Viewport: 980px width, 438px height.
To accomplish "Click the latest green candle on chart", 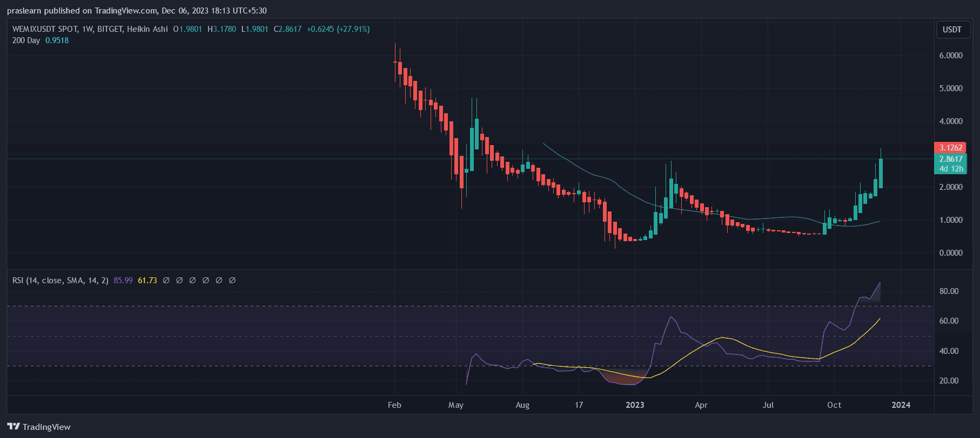I will (x=881, y=173).
